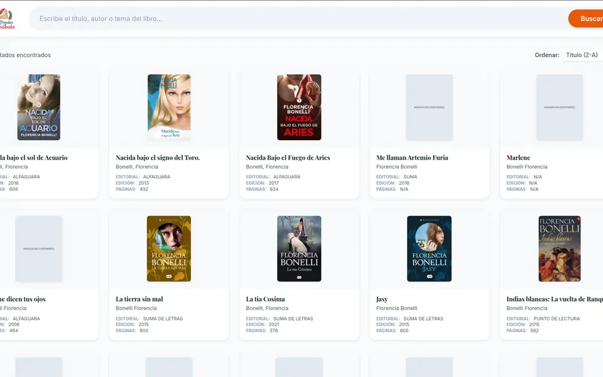Select the title 'Nacida Bajo el Fuego de Aries'
The image size is (603, 377).
tap(288, 157)
